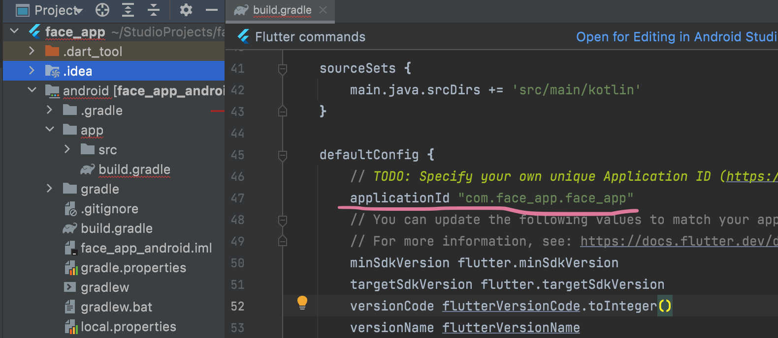Expand the src folder
This screenshot has height=338, width=778.
point(67,149)
